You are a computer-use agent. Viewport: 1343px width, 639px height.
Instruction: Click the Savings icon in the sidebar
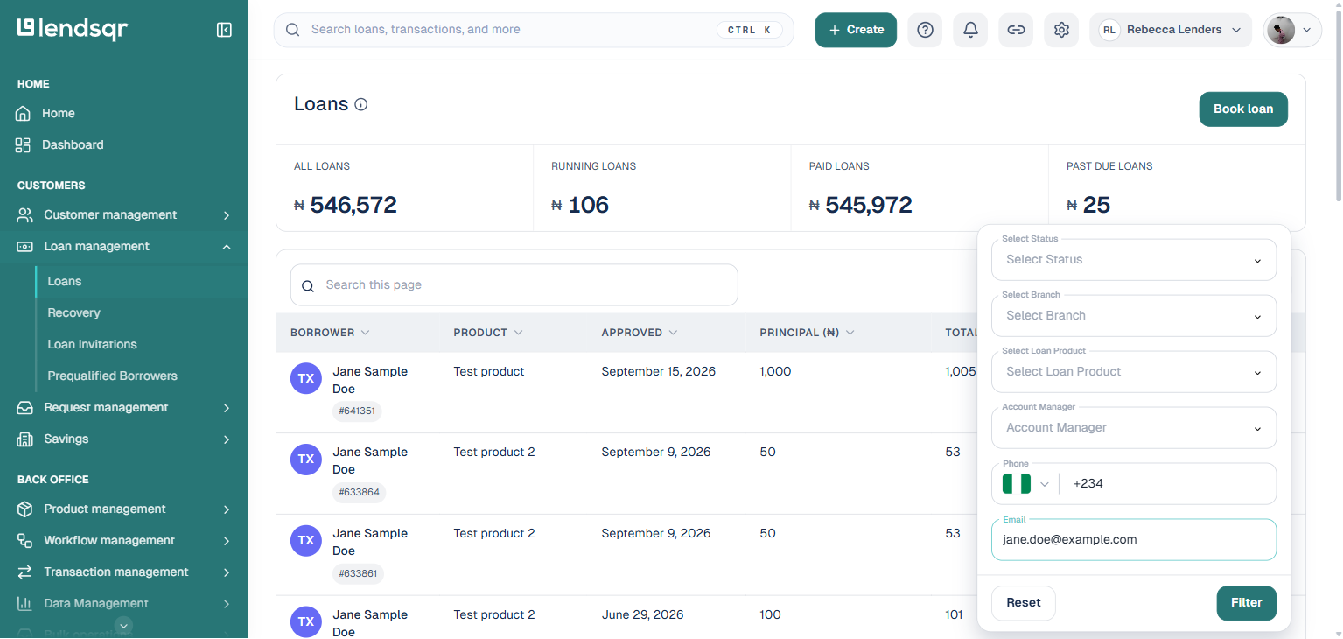(25, 439)
